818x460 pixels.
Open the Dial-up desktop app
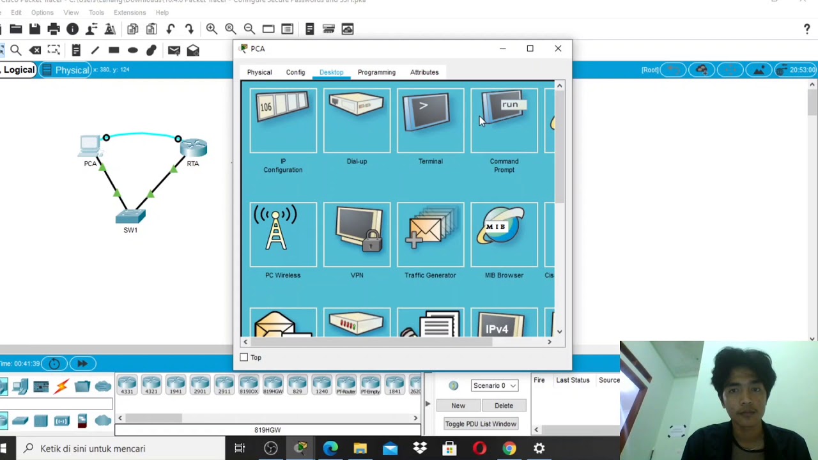tap(357, 121)
